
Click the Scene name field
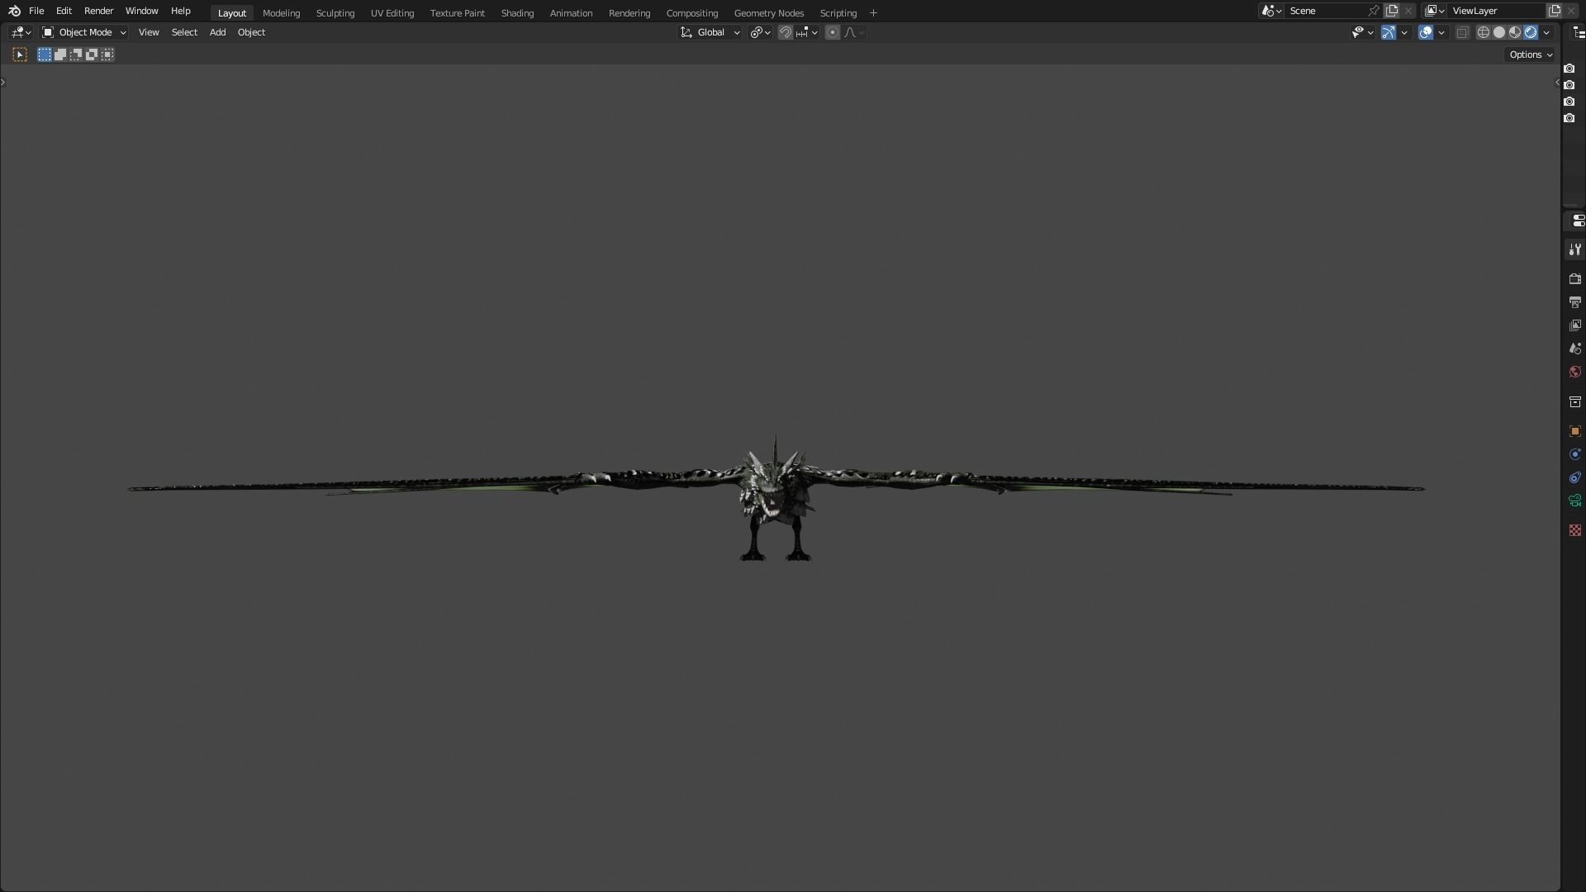point(1325,11)
